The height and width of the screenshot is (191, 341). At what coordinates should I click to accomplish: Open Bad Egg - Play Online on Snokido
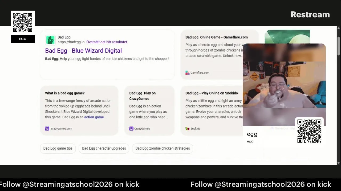tap(212, 93)
